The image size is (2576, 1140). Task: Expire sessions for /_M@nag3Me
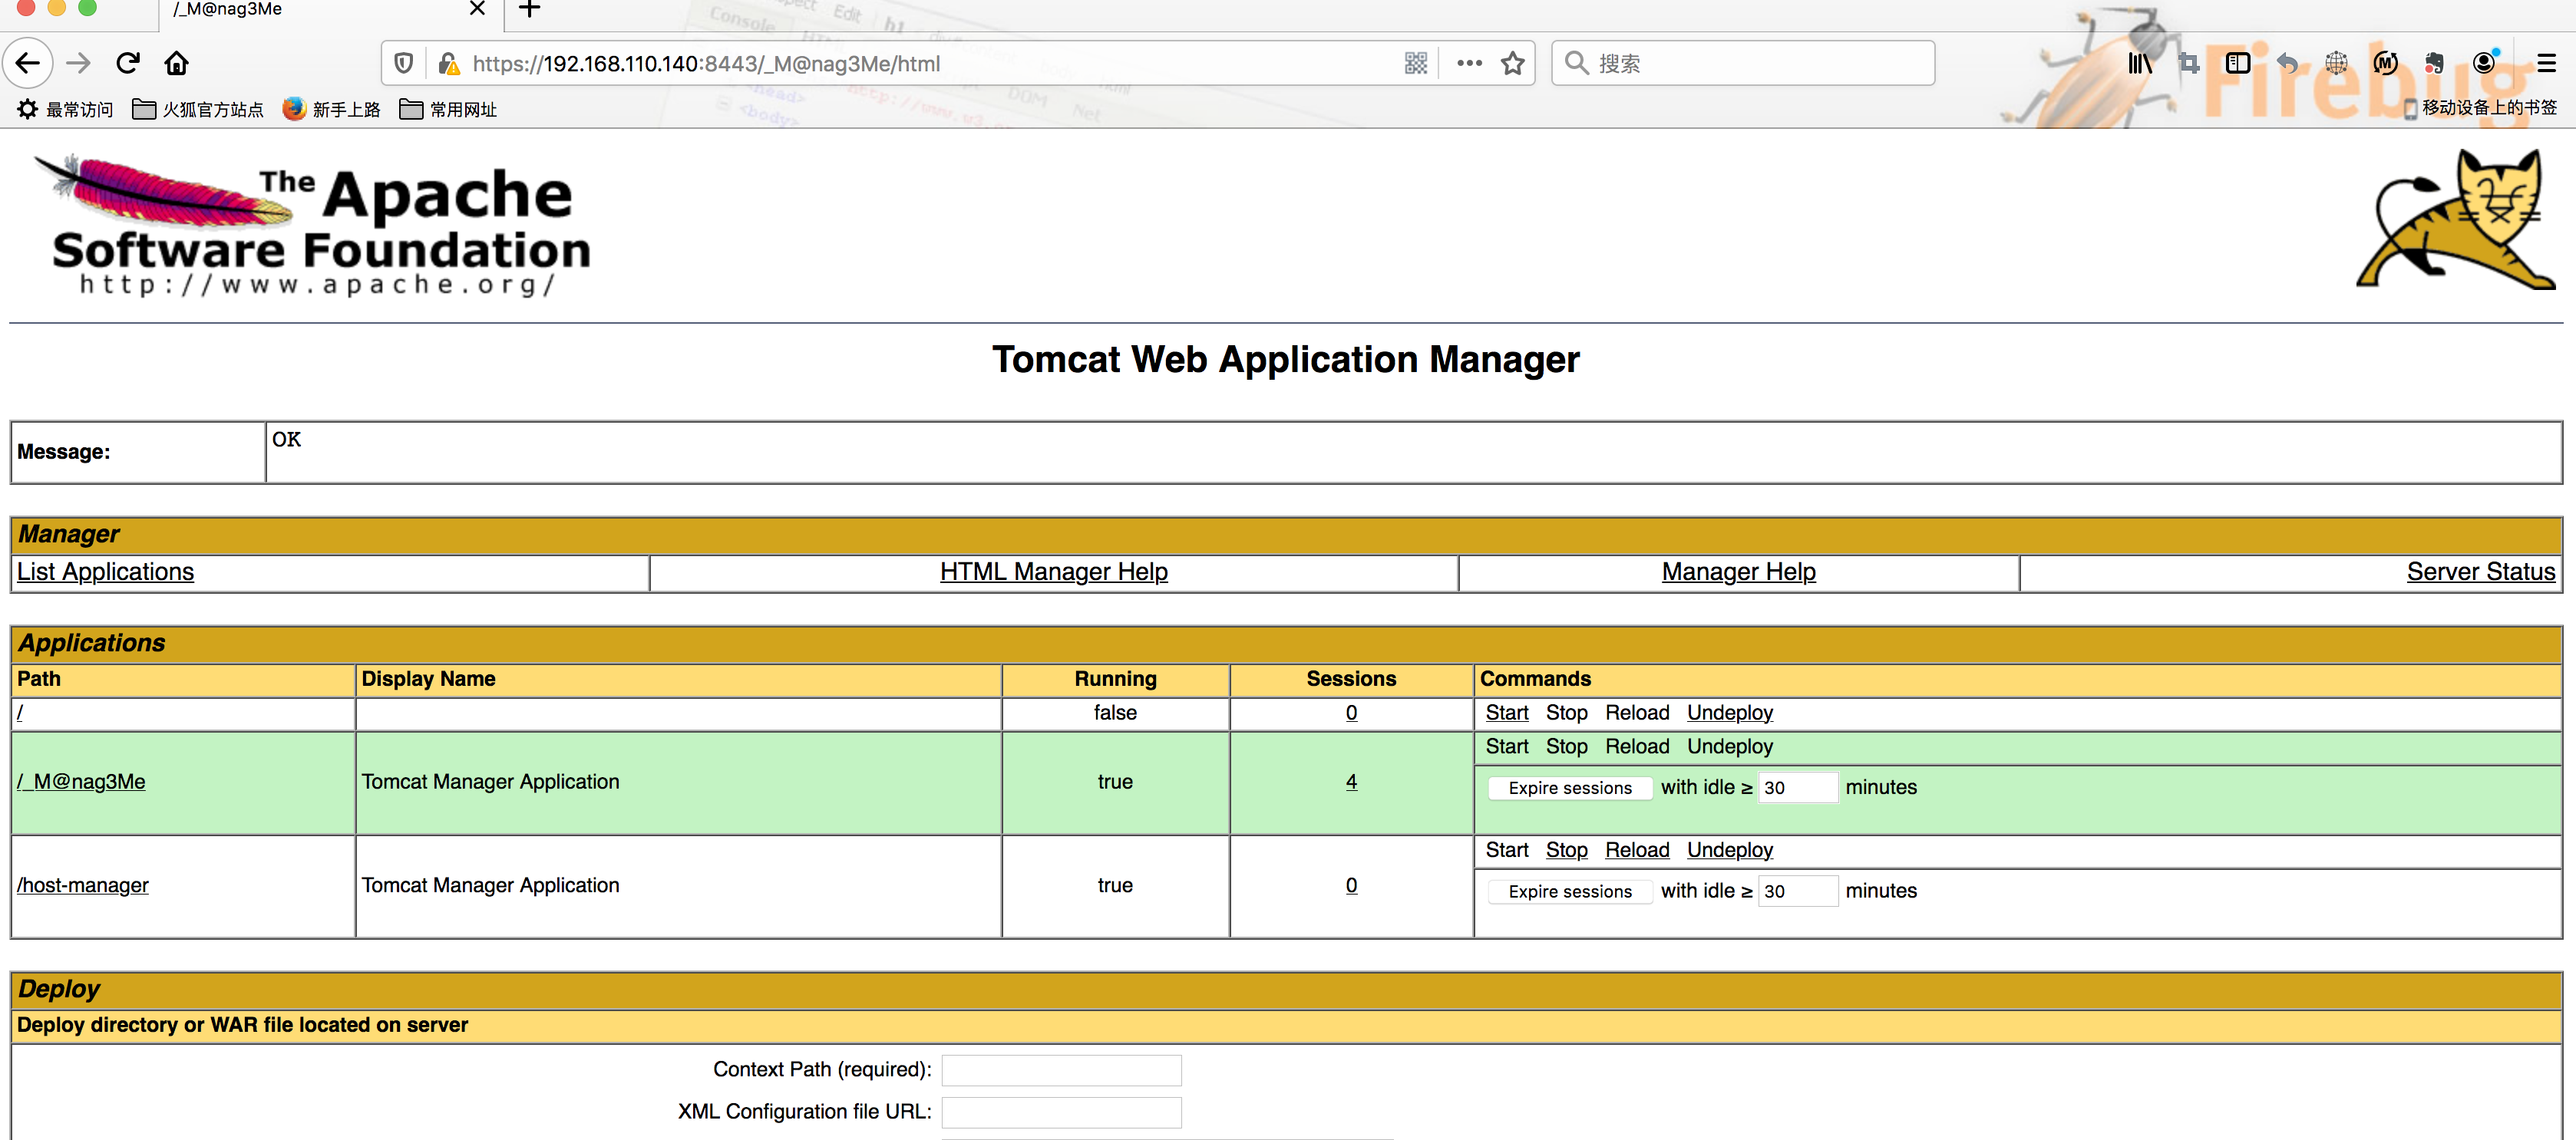(1570, 789)
